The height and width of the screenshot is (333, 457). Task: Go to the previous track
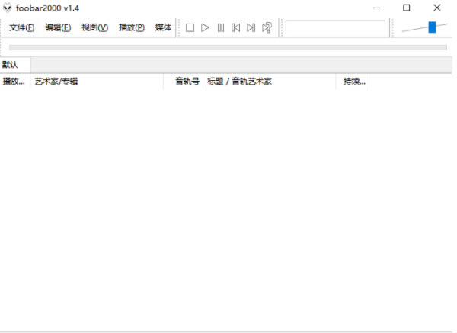[236, 27]
